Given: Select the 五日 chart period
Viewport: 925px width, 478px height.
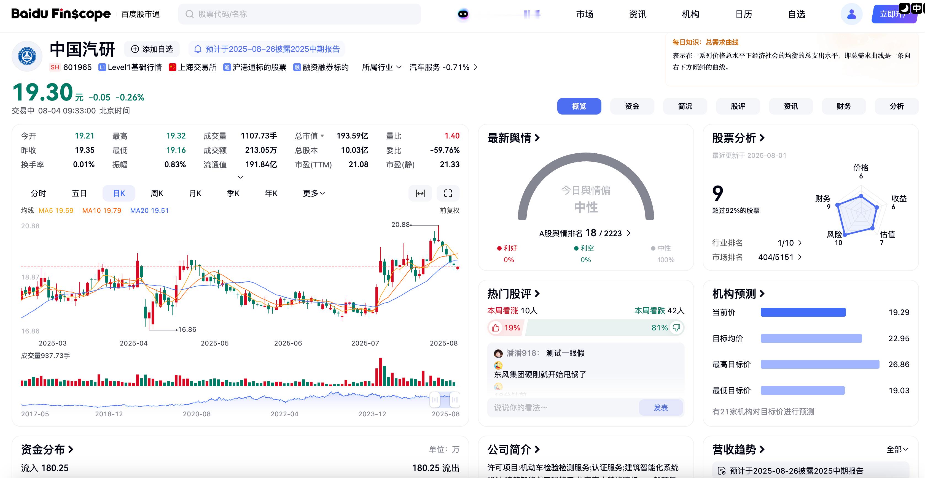Looking at the screenshot, I should (x=79, y=193).
